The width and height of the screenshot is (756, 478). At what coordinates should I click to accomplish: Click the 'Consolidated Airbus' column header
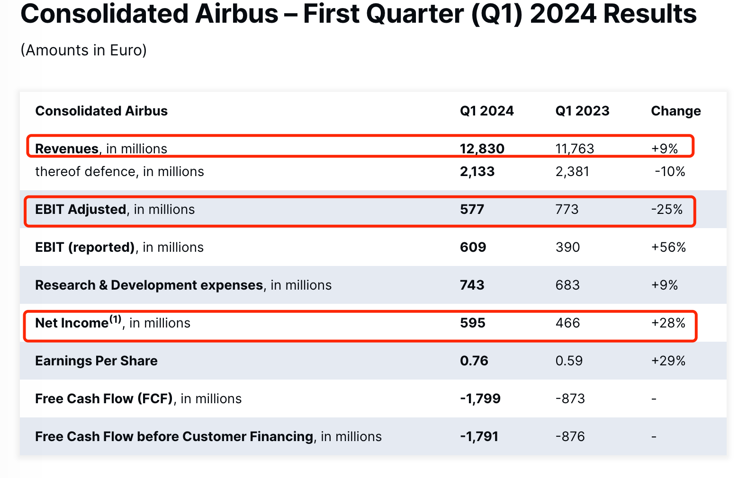pyautogui.click(x=101, y=111)
